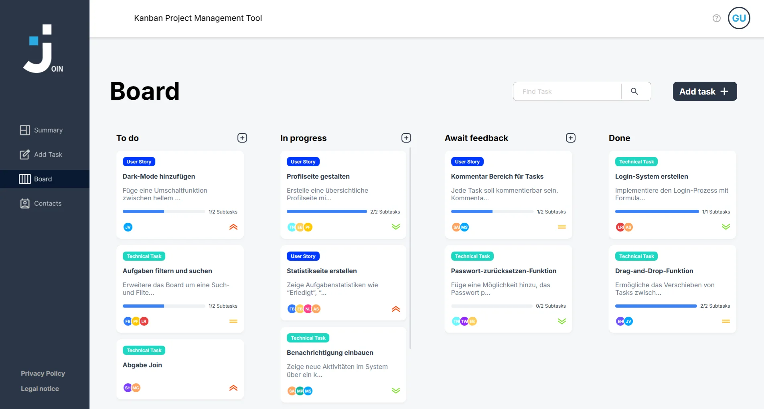Click 'Benachrichtigung einbauen' card title
This screenshot has width=764, height=409.
[x=330, y=353]
